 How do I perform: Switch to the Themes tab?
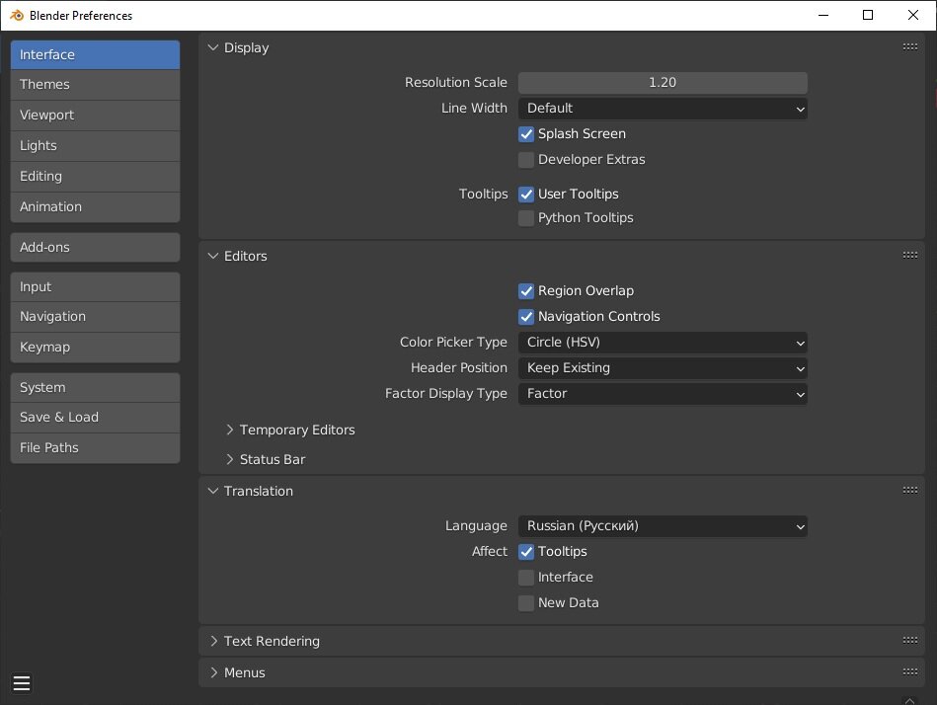95,85
